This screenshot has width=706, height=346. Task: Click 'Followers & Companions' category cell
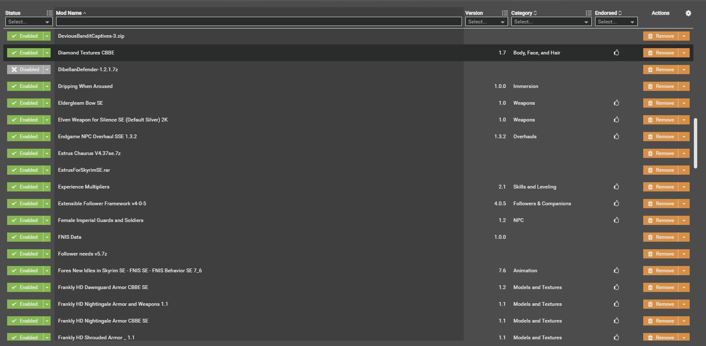pos(542,204)
